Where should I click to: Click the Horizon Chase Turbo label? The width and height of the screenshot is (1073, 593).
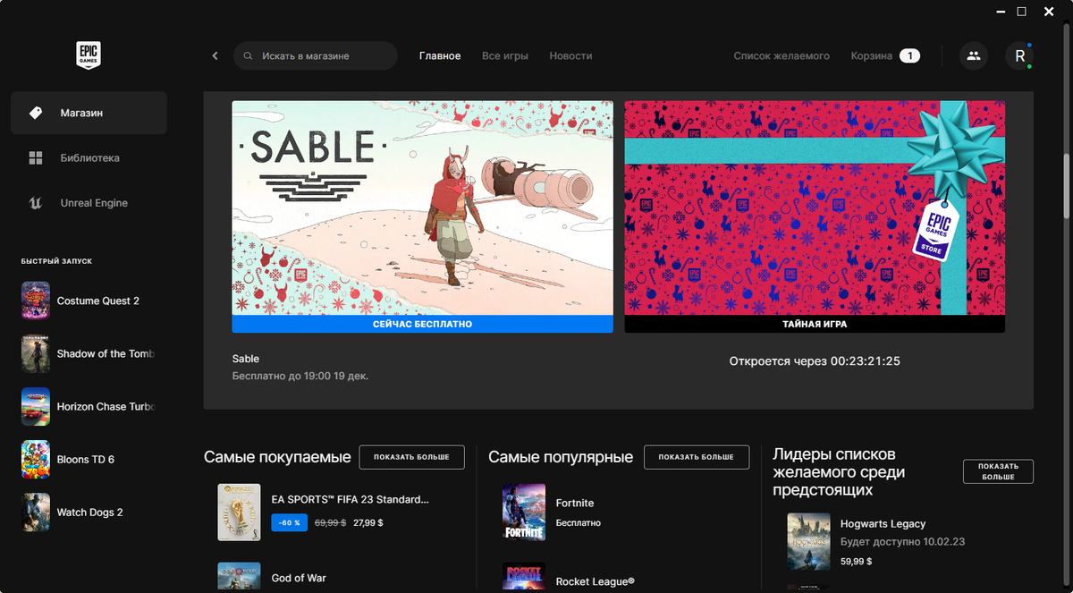106,407
